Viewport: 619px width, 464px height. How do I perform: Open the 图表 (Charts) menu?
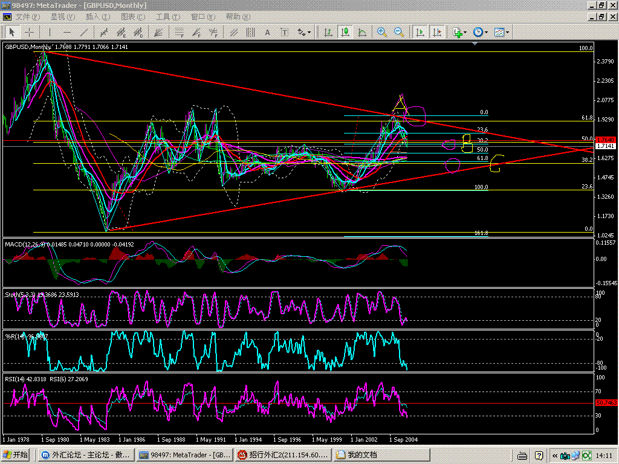tap(132, 17)
